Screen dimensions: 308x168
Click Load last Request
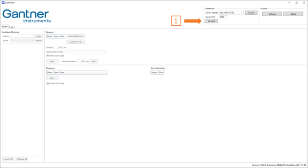click(x=76, y=36)
